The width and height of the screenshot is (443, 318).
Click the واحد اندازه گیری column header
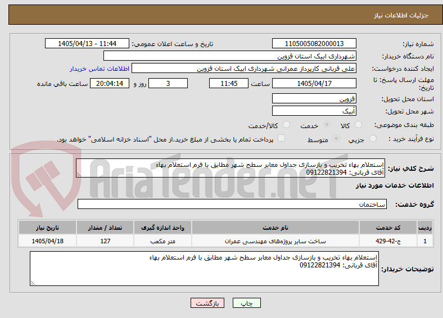click(x=162, y=228)
